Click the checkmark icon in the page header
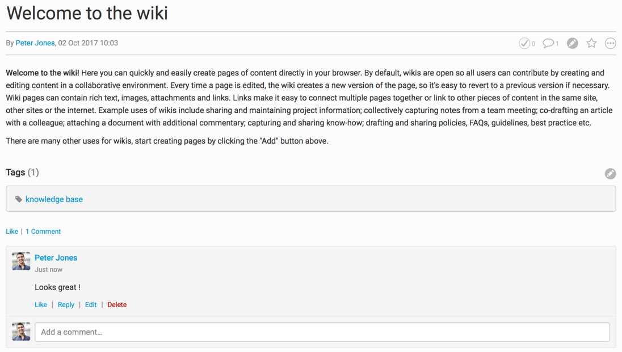 (x=524, y=43)
